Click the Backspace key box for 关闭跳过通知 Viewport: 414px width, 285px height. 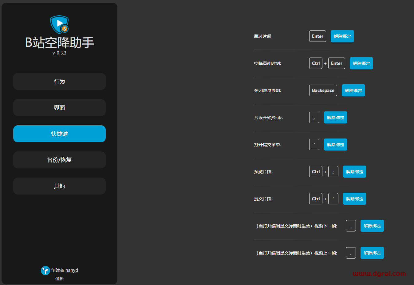tap(323, 90)
